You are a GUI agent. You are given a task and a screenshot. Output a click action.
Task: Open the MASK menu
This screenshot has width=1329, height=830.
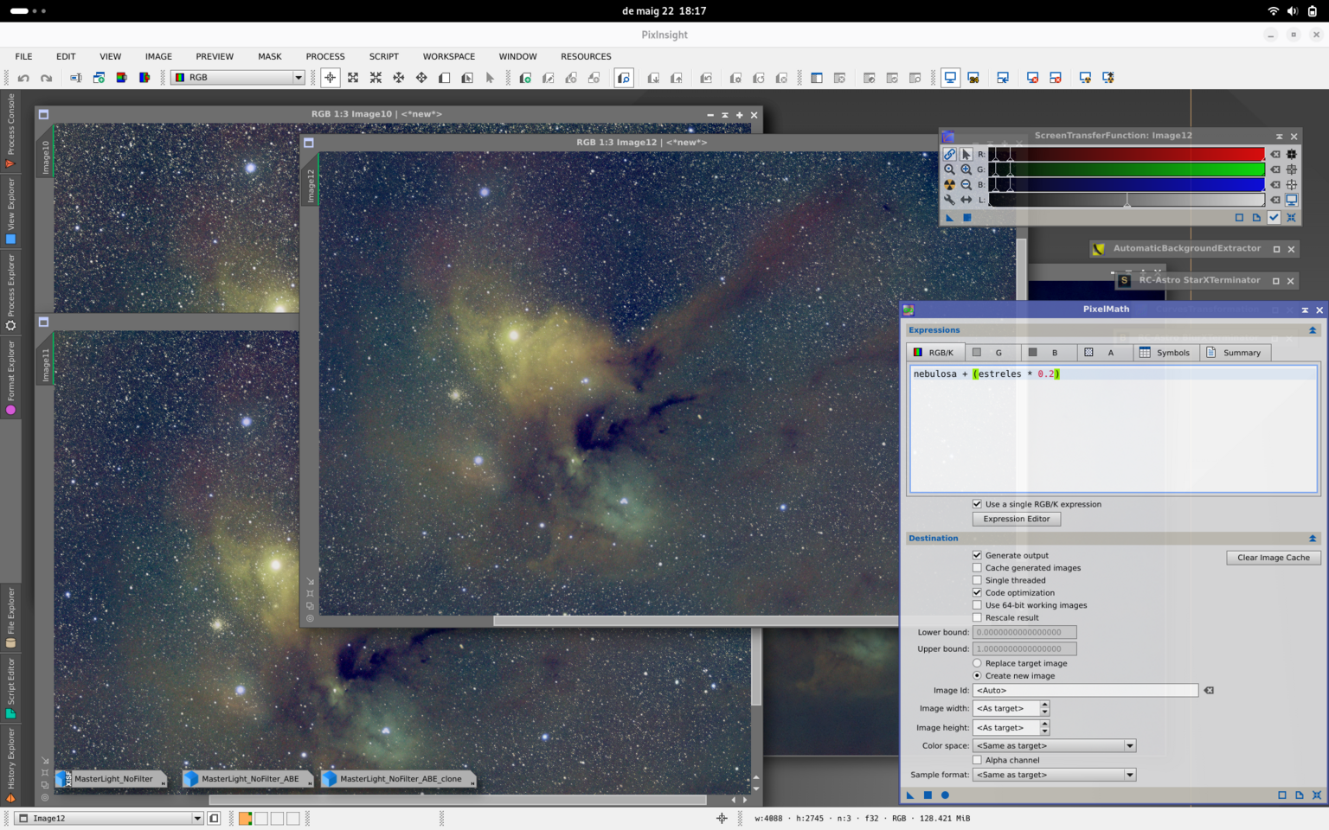pos(269,56)
